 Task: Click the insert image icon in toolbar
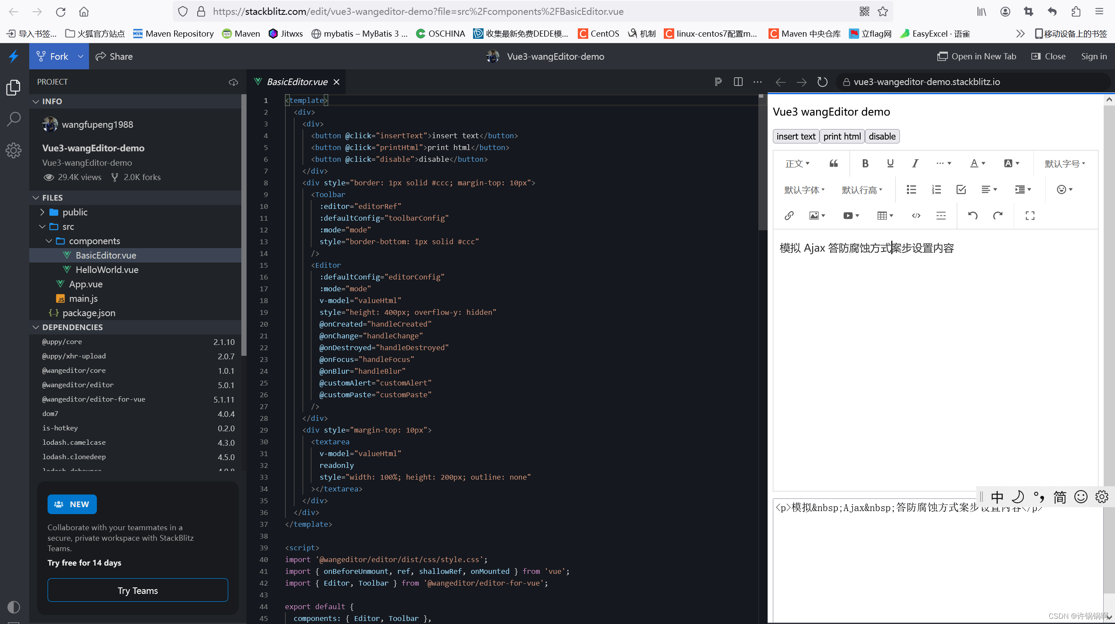(814, 215)
